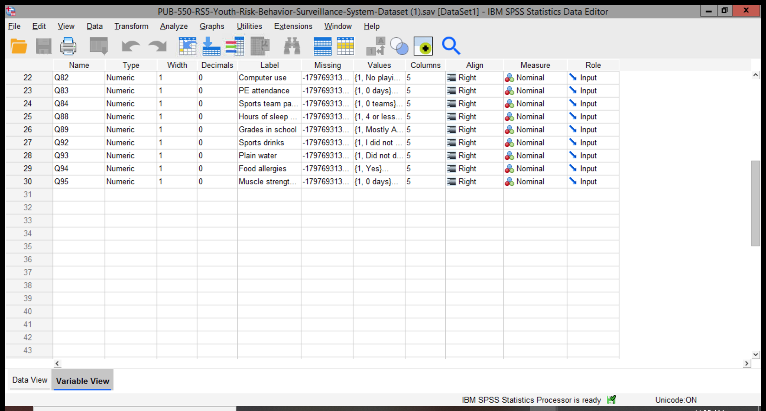Click the Open data document folder icon
The width and height of the screenshot is (766, 411).
[19, 46]
